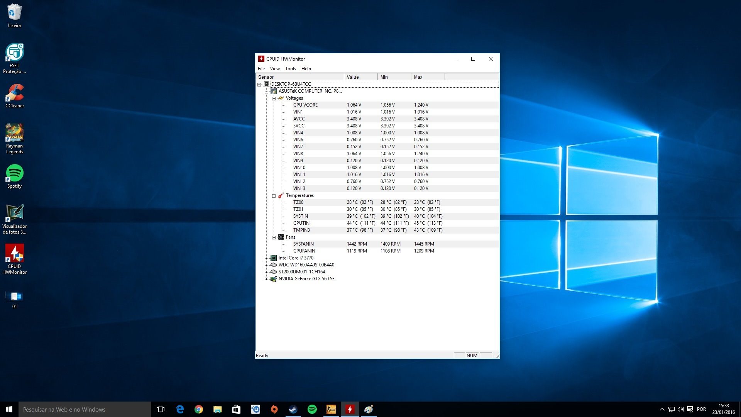Screen dimensions: 741x417
Task: Open the Help menu
Action: click(x=306, y=69)
